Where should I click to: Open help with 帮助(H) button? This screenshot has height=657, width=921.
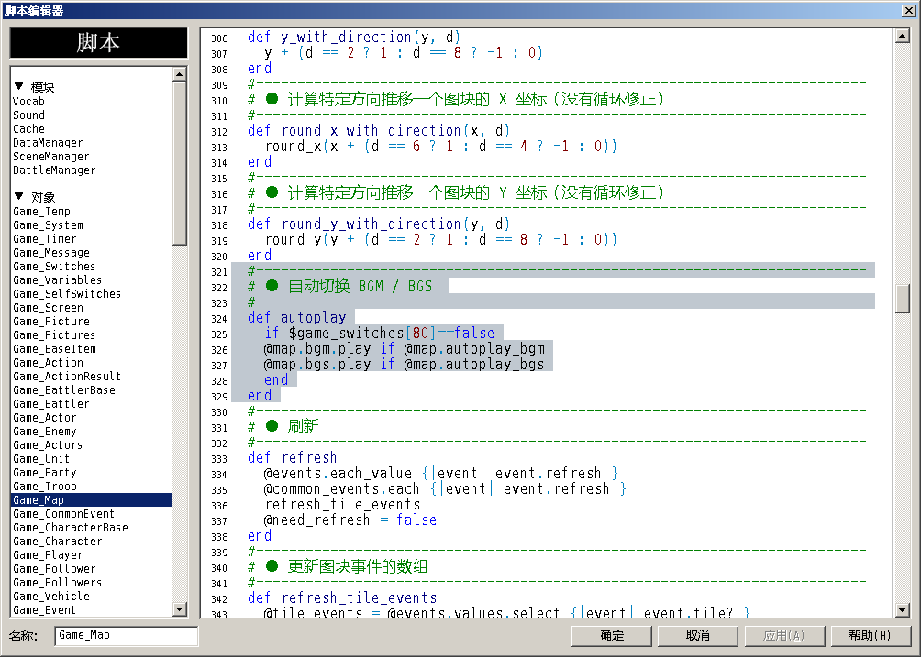(x=870, y=636)
